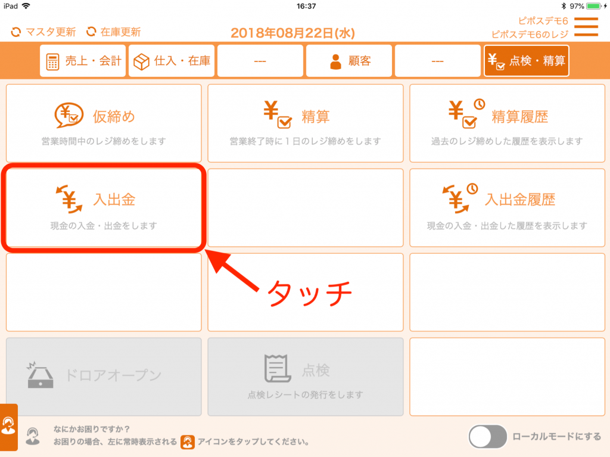Click the マスタ更新 text
Viewport: 610px width, 457px height.
click(51, 32)
